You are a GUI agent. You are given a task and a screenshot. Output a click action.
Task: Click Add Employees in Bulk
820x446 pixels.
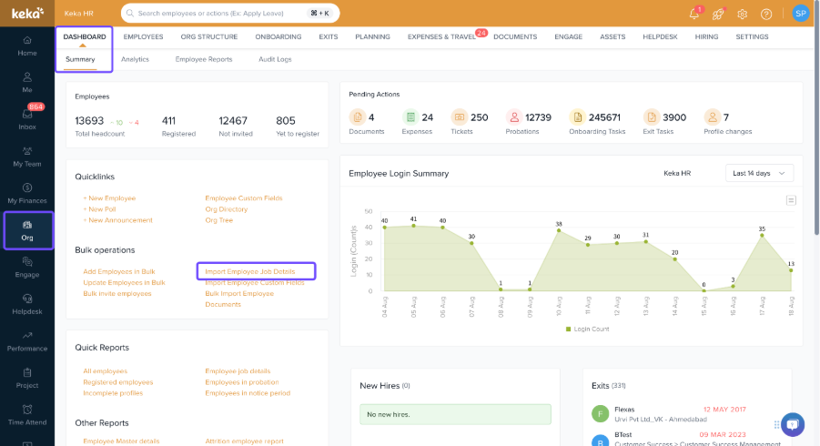tap(119, 271)
